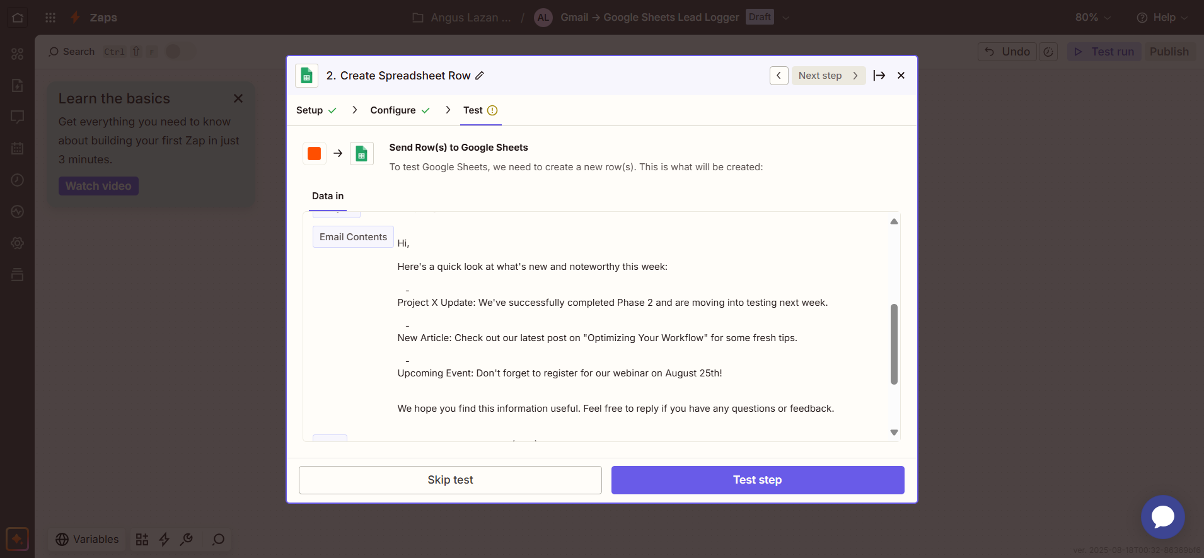
Task: Click the tools wrench icon in bottom toolbar
Action: click(187, 539)
